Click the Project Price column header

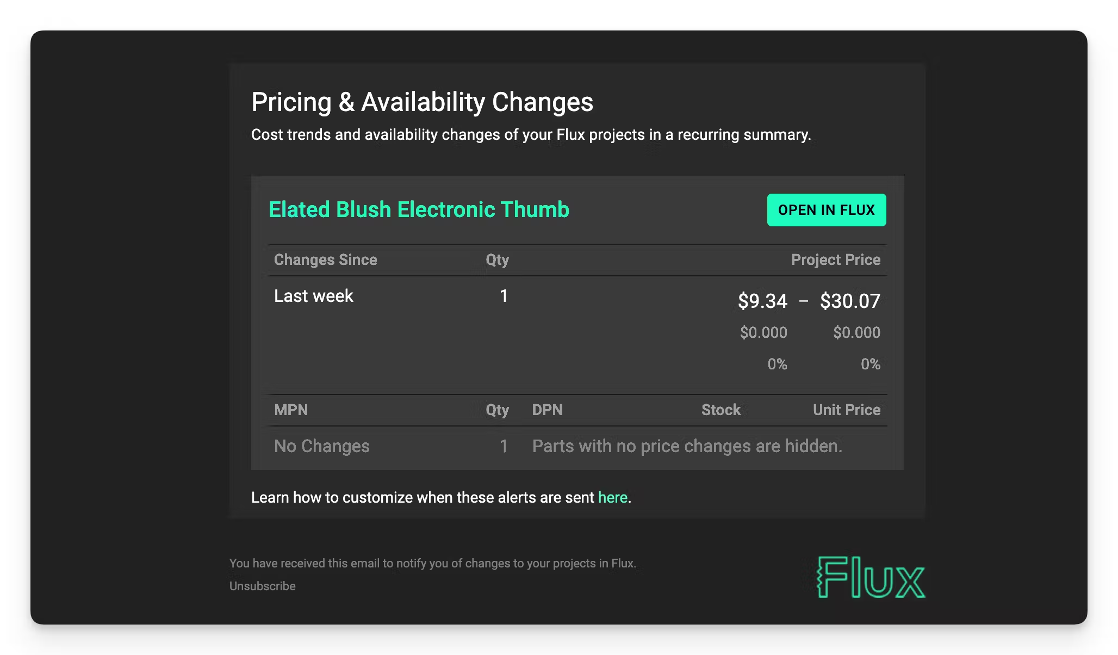click(836, 259)
